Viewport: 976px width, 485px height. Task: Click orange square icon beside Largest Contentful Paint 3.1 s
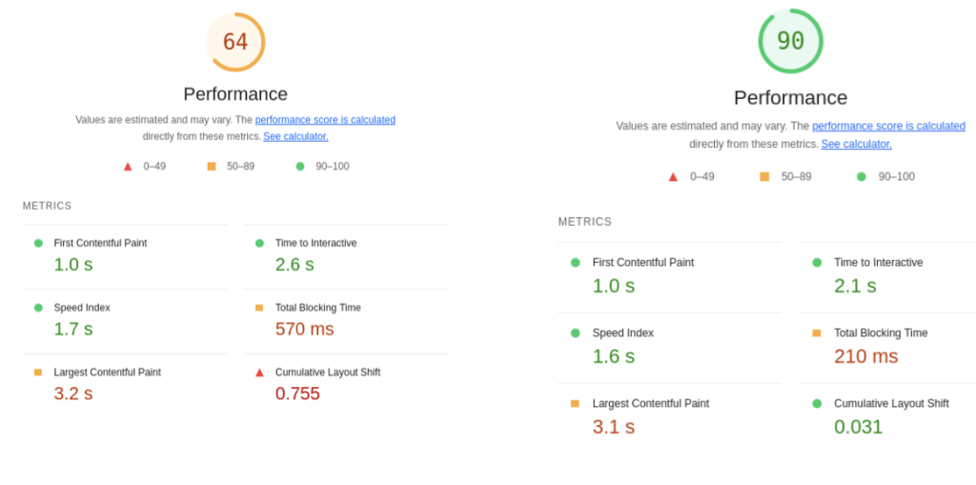pos(575,404)
